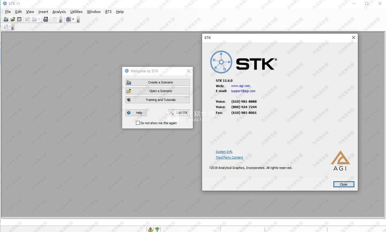
Task: Click the New Scenario toolbar icon
Action: coord(6,19)
